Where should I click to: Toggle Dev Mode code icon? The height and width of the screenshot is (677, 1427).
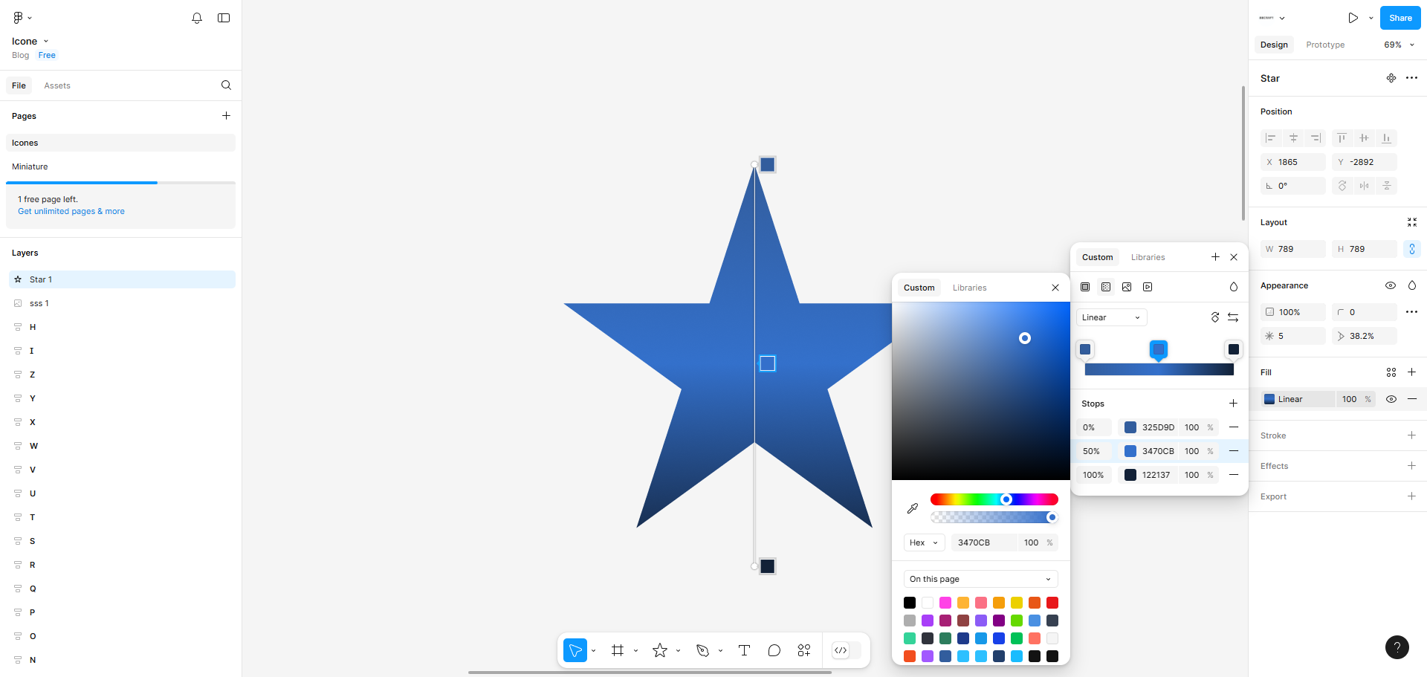pyautogui.click(x=841, y=650)
